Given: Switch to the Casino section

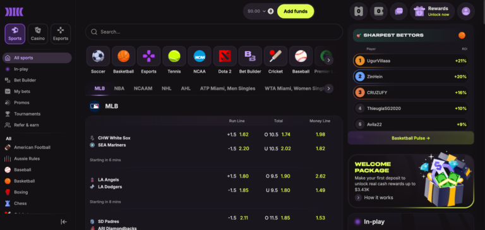Looking at the screenshot, I should 38,33.
